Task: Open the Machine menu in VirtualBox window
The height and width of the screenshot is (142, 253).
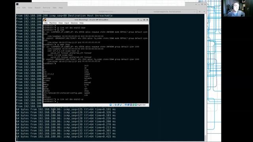Action: pos(53,23)
